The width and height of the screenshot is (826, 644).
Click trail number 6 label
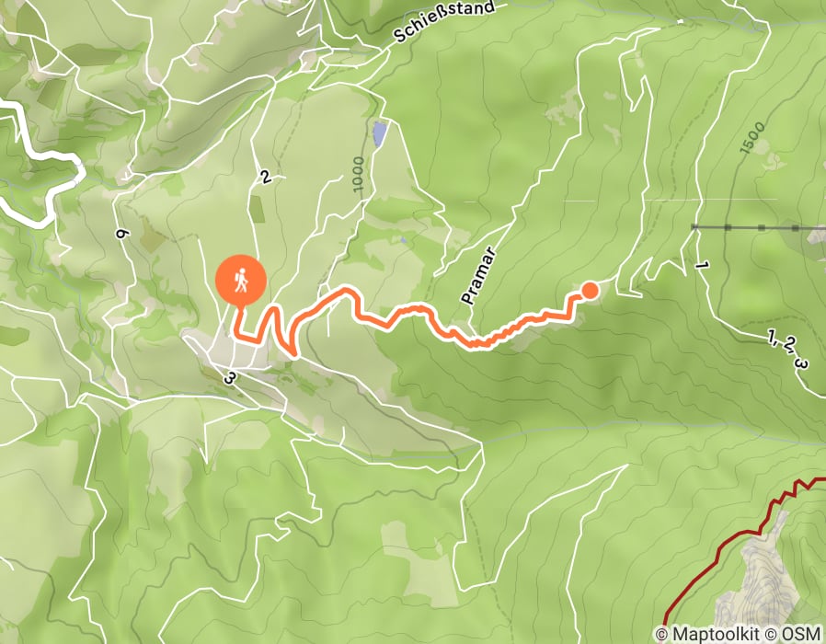120,234
